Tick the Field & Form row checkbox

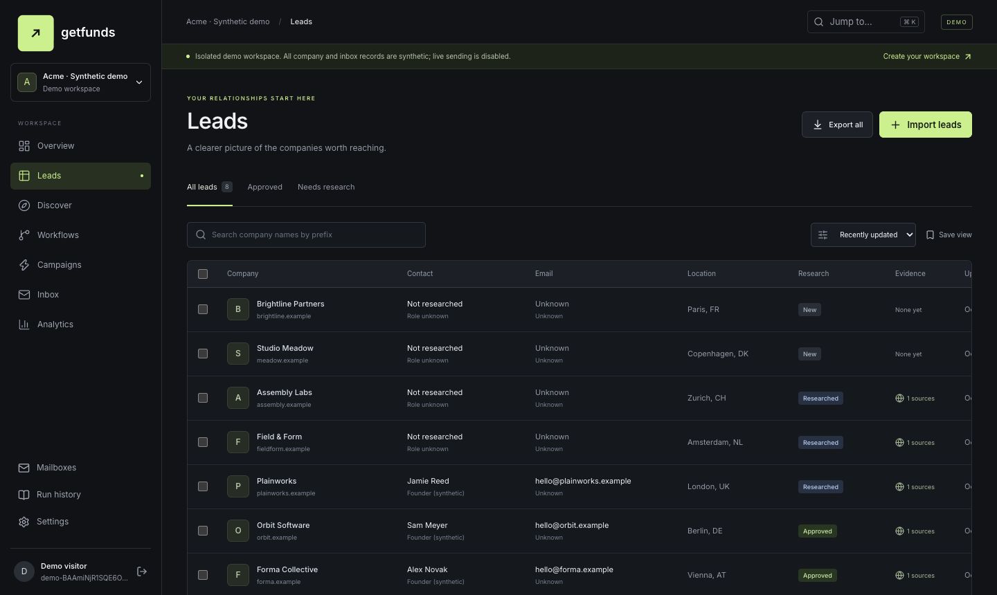[x=203, y=442]
